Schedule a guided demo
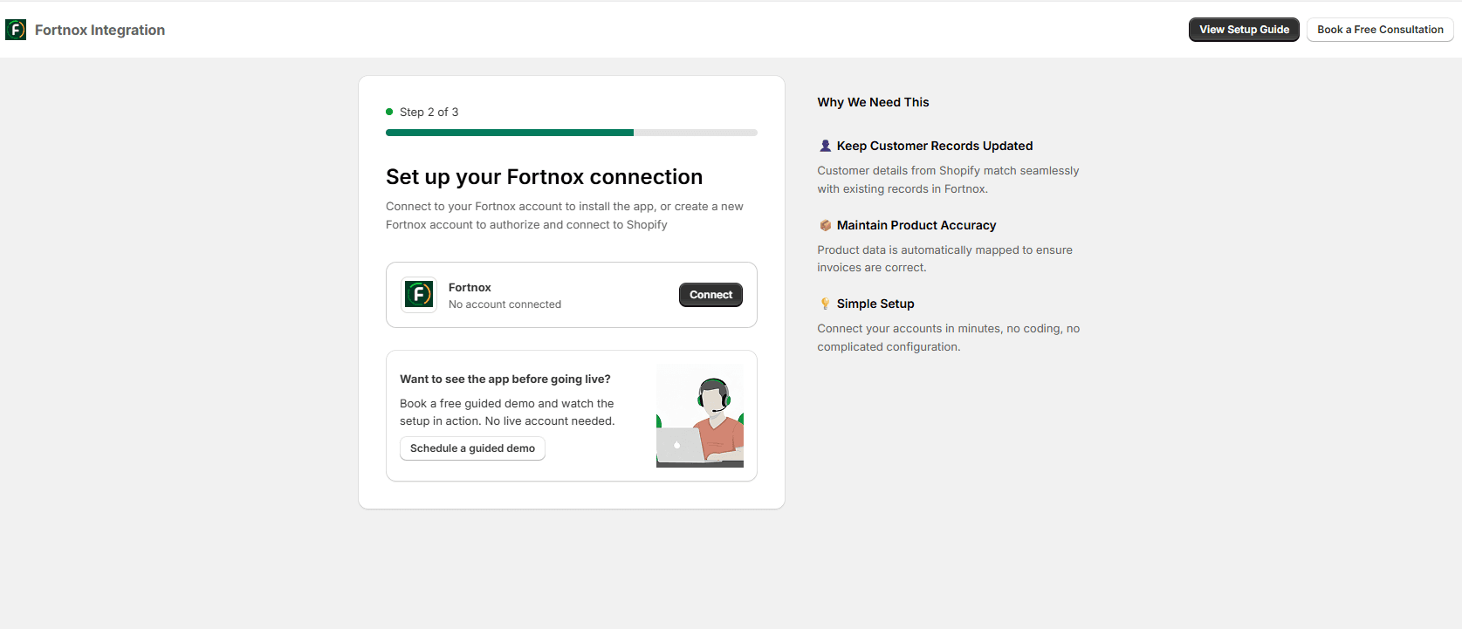The image size is (1462, 629). (472, 448)
